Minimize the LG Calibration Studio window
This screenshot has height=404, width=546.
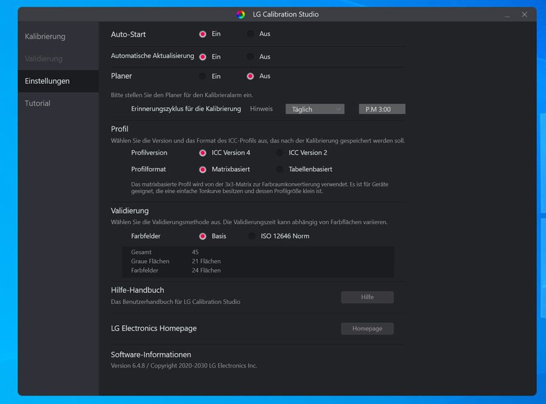(x=507, y=15)
